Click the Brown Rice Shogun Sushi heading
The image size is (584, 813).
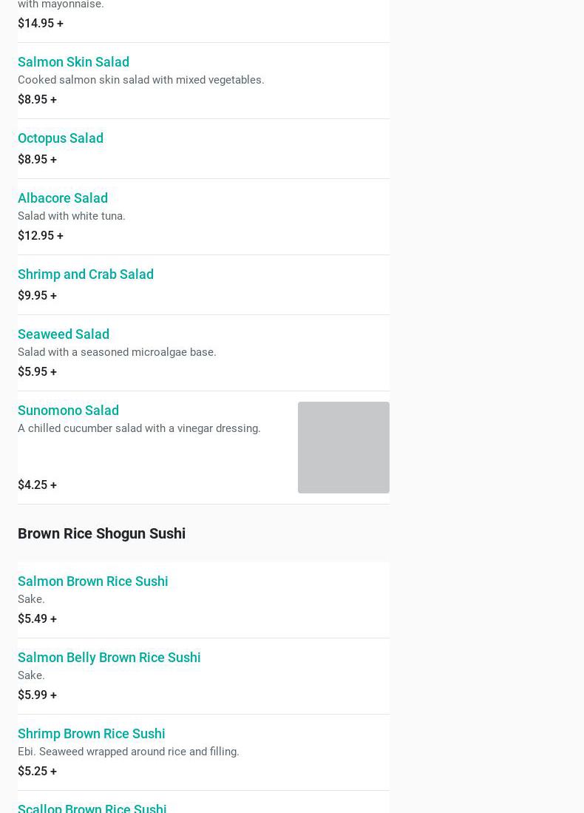pos(101,533)
